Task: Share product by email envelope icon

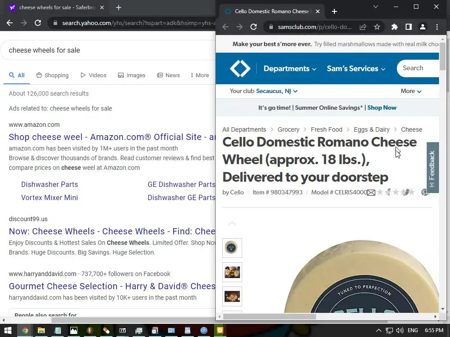Action: [x=371, y=193]
